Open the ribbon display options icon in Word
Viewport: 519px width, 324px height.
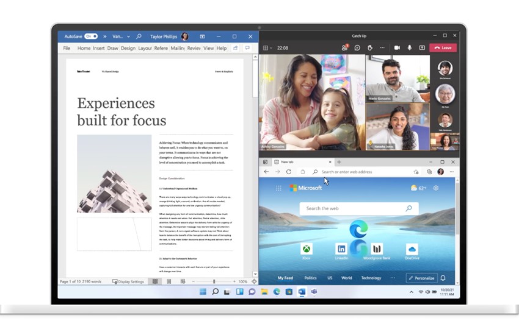coord(202,37)
